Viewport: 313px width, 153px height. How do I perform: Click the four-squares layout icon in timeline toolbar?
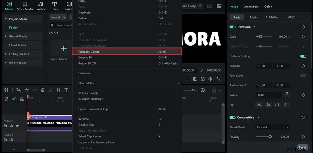pyautogui.click(x=6, y=90)
